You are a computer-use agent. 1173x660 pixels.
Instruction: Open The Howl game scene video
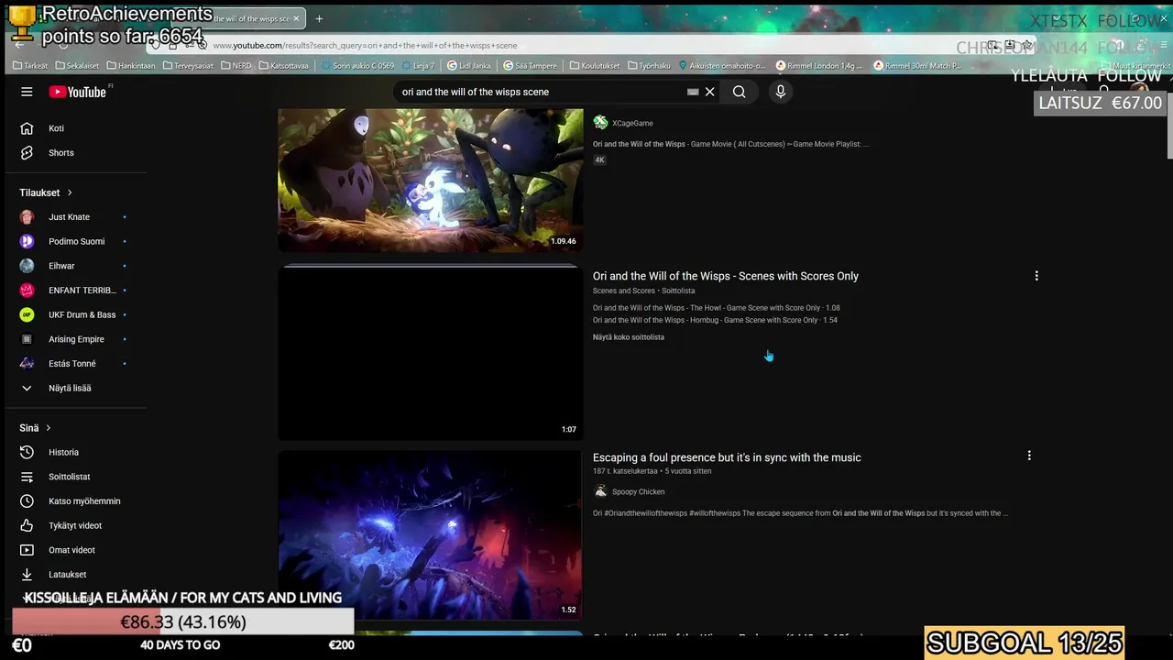coord(716,308)
